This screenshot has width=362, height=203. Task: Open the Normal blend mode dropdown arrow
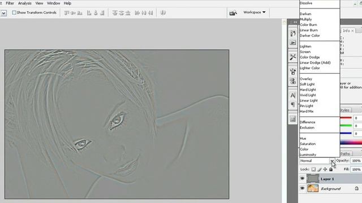[332, 161]
